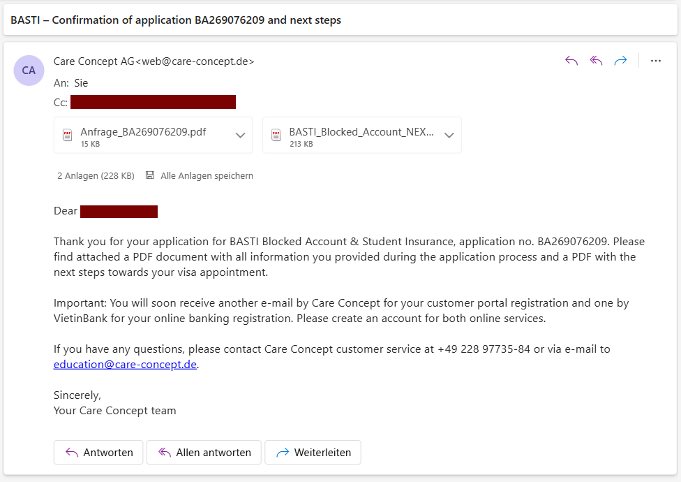Image resolution: width=681 pixels, height=482 pixels.
Task: Click the reply-all double arrow icon in header
Action: 596,61
